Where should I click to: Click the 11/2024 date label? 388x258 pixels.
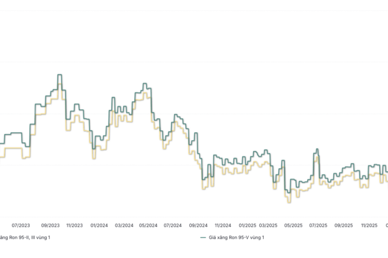[x=222, y=225]
